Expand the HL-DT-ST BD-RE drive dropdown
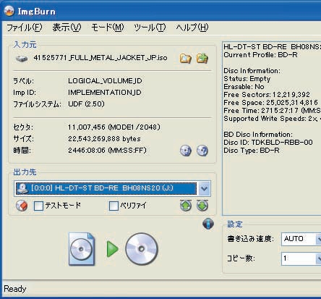The height and width of the screenshot is (299, 321). click(x=204, y=188)
